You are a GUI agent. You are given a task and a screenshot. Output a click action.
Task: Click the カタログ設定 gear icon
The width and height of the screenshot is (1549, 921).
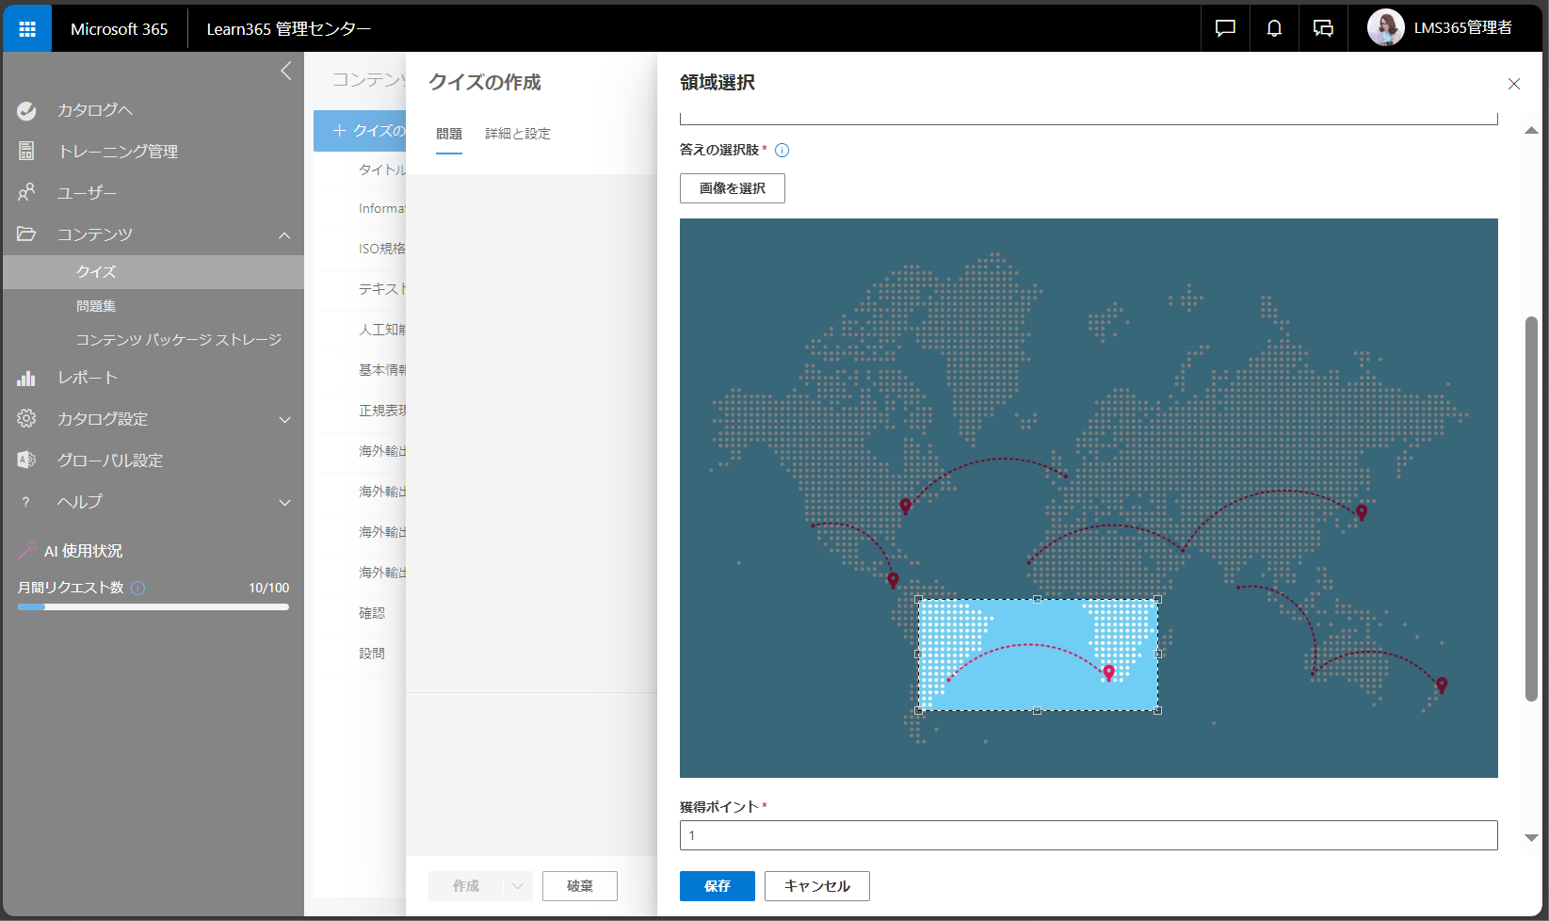tap(26, 418)
